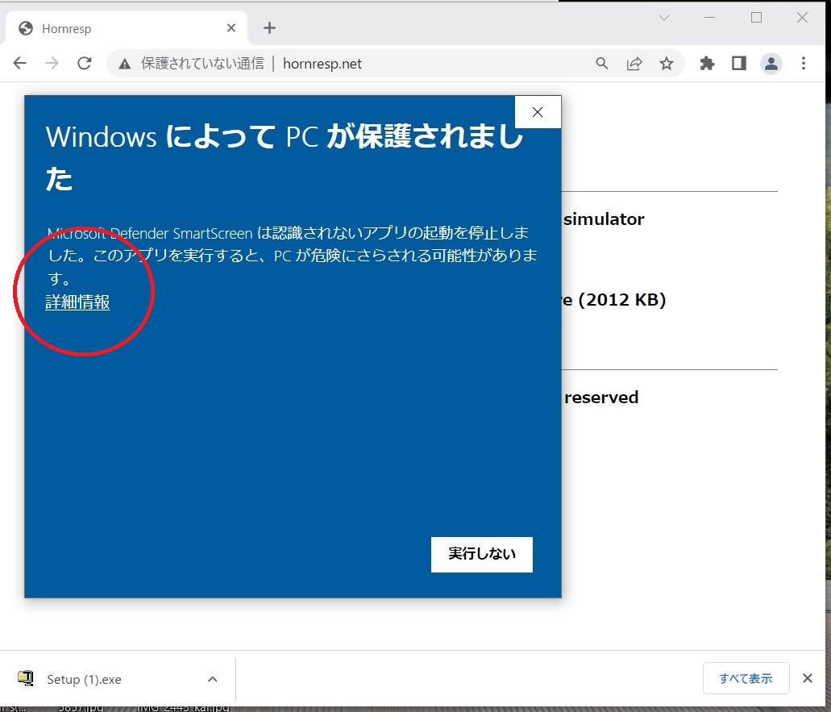Click the share page icon
Image resolution: width=831 pixels, height=712 pixels.
634,64
